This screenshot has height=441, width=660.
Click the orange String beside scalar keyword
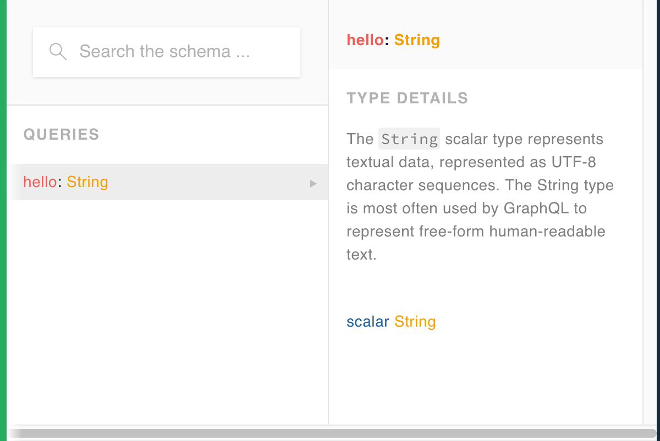(415, 322)
